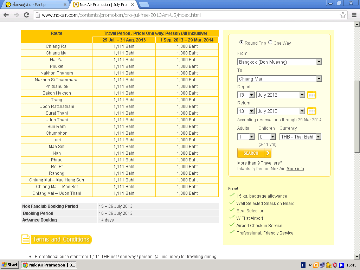Click the Pantip tab smiley favicon

[x=8, y=4]
